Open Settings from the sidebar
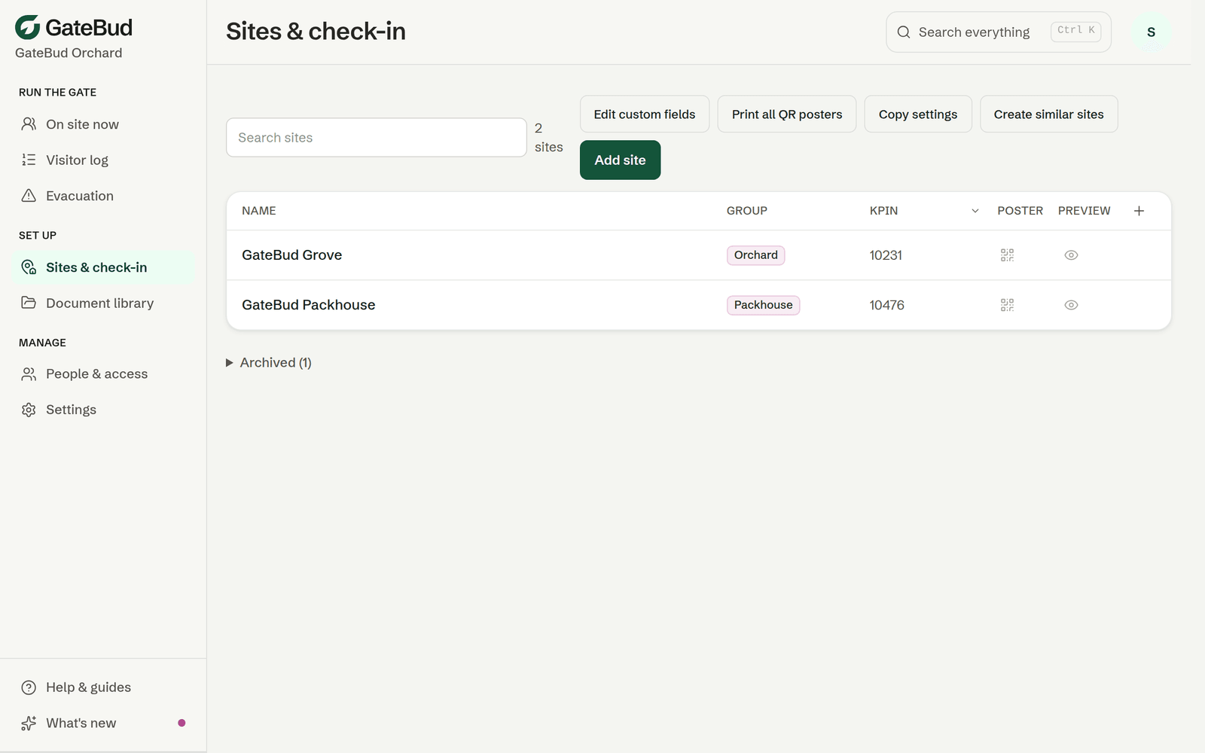 104,410
